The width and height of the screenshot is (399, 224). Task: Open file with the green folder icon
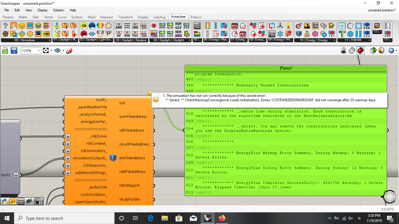[x=5, y=50]
